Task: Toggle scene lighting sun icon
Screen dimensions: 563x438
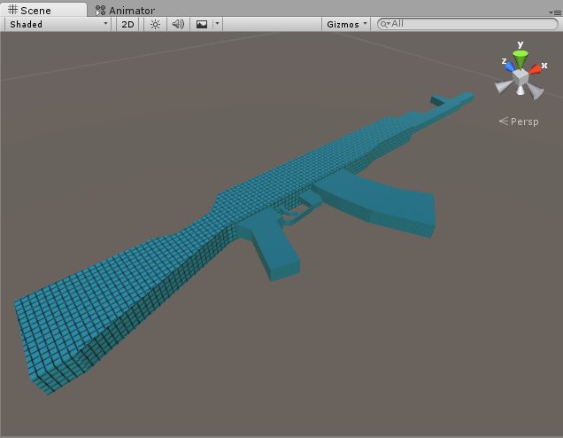Action: click(155, 24)
